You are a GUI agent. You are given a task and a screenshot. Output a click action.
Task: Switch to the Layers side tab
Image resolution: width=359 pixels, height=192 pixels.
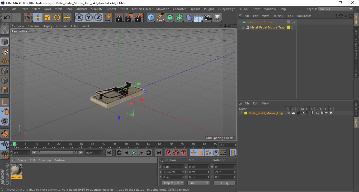coord(356,123)
